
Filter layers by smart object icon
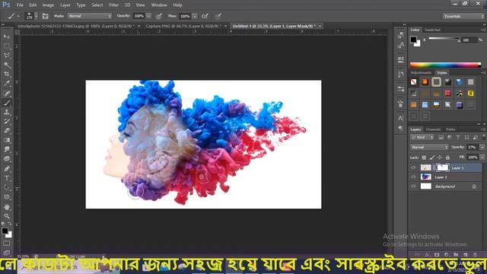(475, 137)
